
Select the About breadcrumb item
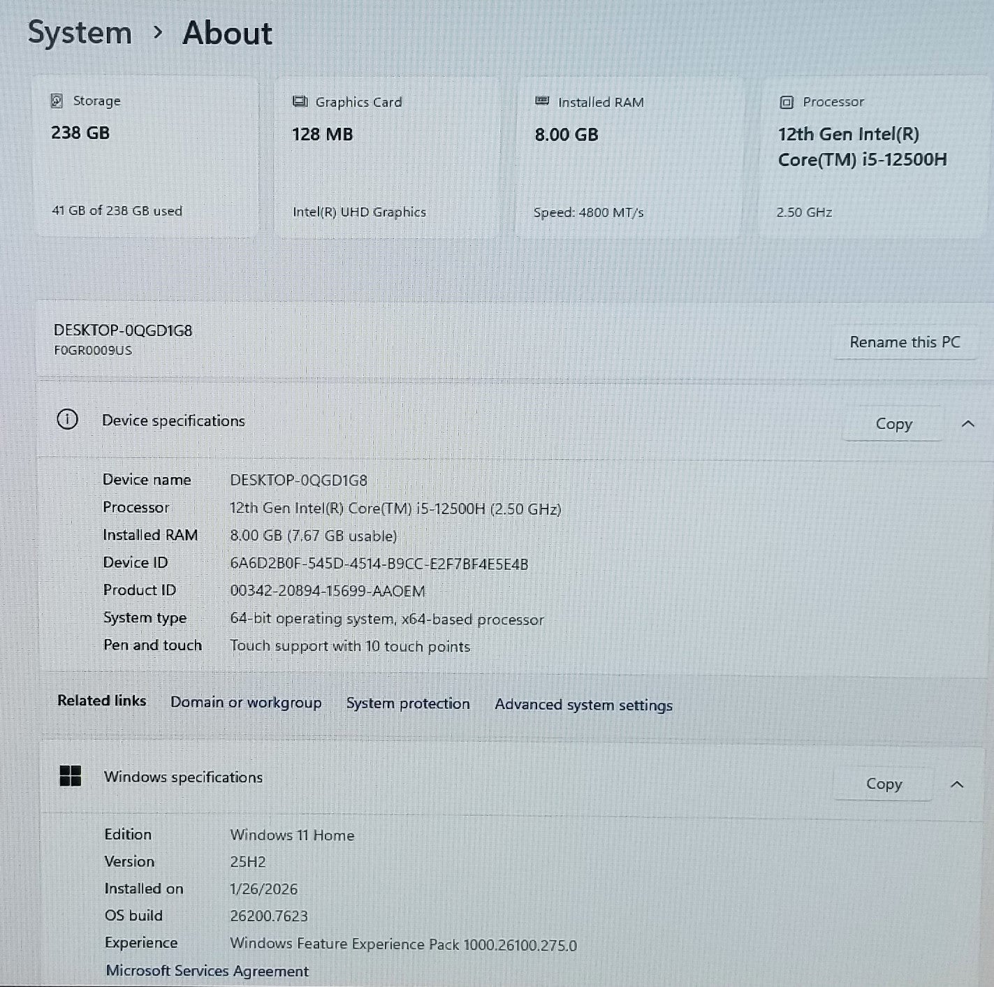click(227, 32)
